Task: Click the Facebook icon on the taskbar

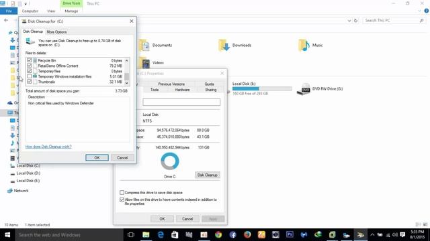Action: point(233,235)
